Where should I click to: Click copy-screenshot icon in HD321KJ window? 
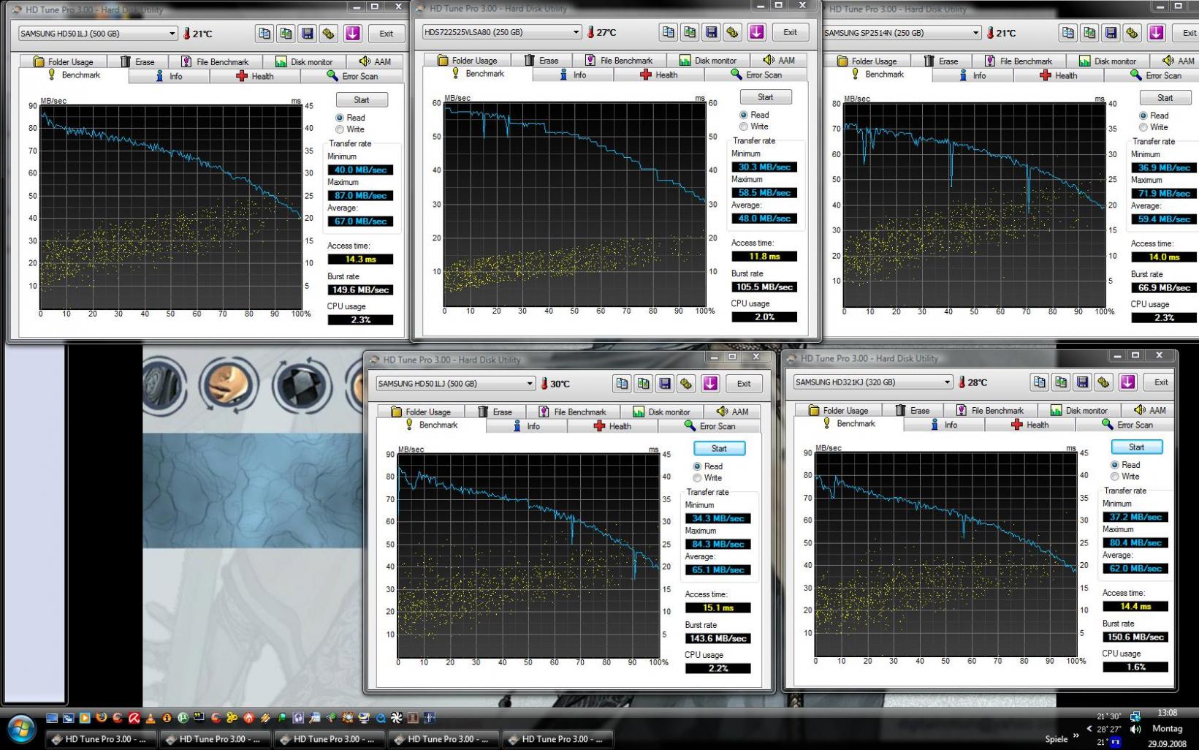pos(1061,382)
